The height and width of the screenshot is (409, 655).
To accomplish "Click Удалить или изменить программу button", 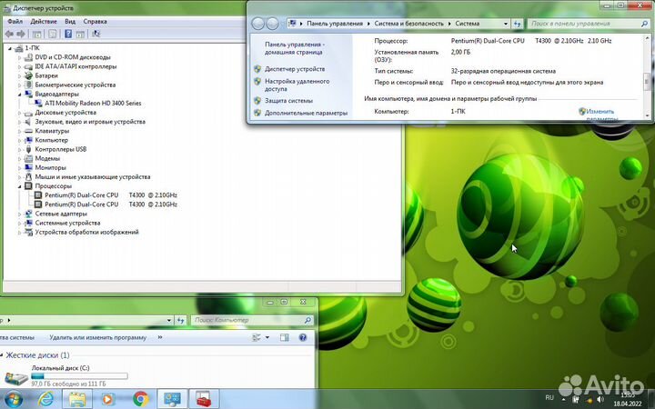I will 97,337.
